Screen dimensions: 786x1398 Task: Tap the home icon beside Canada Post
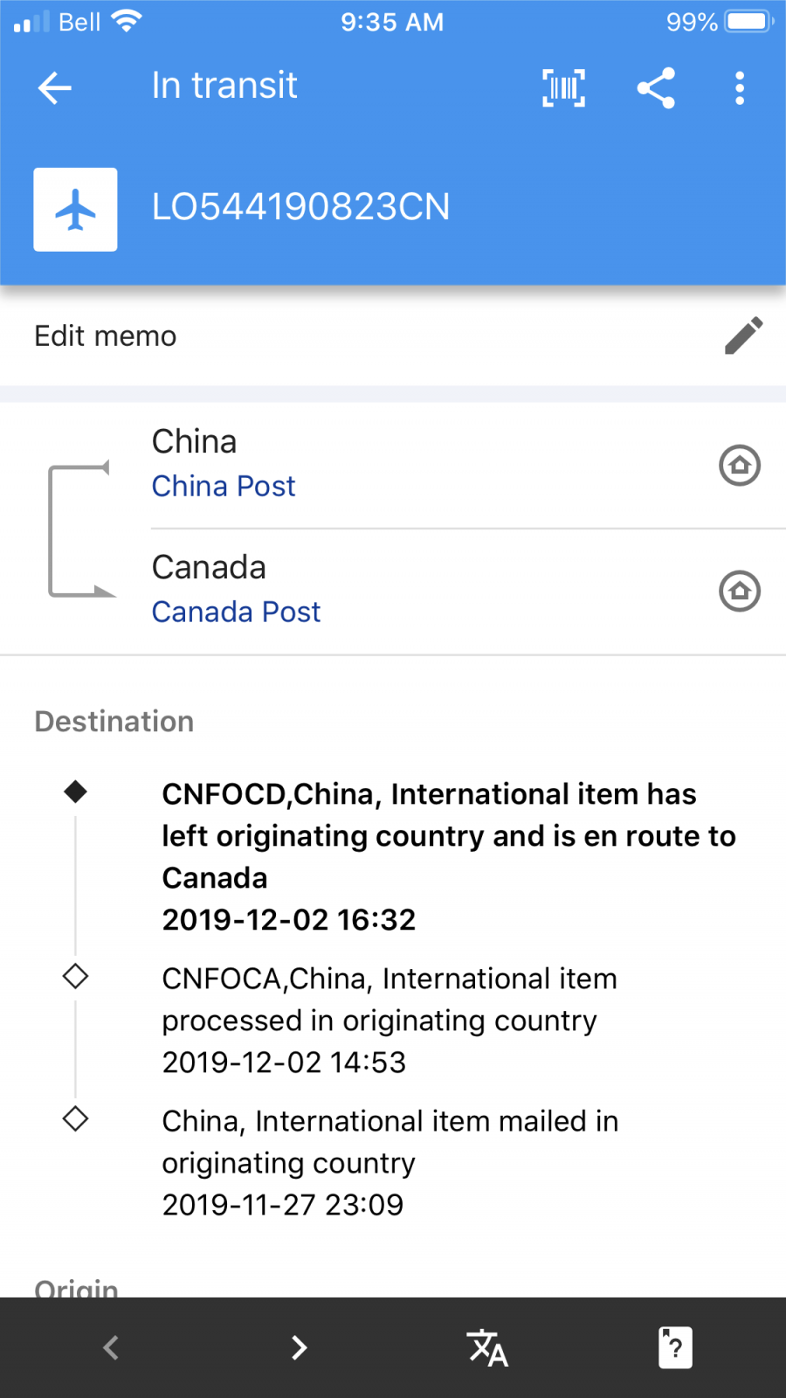pos(740,591)
